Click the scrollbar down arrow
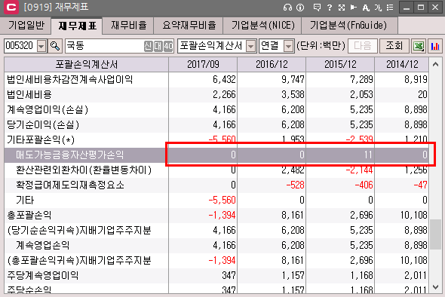The width and height of the screenshot is (445, 297). (435, 287)
